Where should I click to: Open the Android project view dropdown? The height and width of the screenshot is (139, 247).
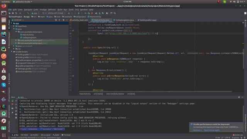coord(18,20)
